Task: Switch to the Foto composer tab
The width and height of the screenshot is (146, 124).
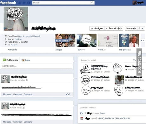Action: 26,60
